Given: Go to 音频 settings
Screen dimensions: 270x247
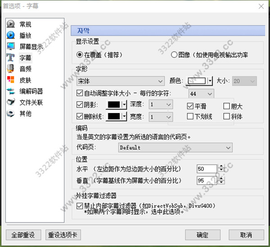Looking at the screenshot, I should [25, 69].
